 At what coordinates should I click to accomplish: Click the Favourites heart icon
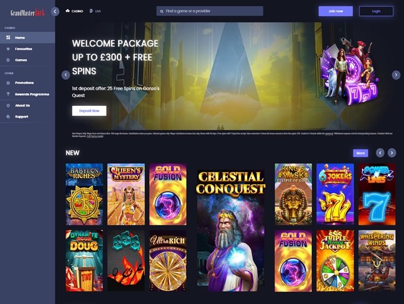pyautogui.click(x=8, y=49)
